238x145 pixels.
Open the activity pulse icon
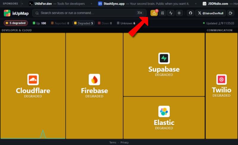pyautogui.click(x=171, y=13)
